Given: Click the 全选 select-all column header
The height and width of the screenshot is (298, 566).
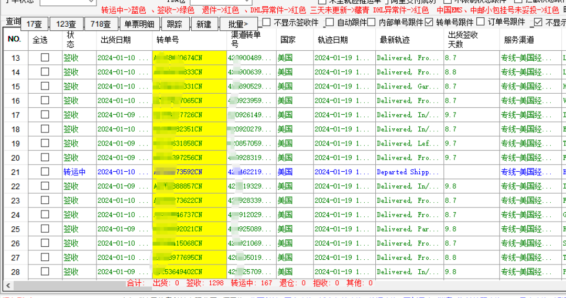Looking at the screenshot, I should click(x=45, y=39).
